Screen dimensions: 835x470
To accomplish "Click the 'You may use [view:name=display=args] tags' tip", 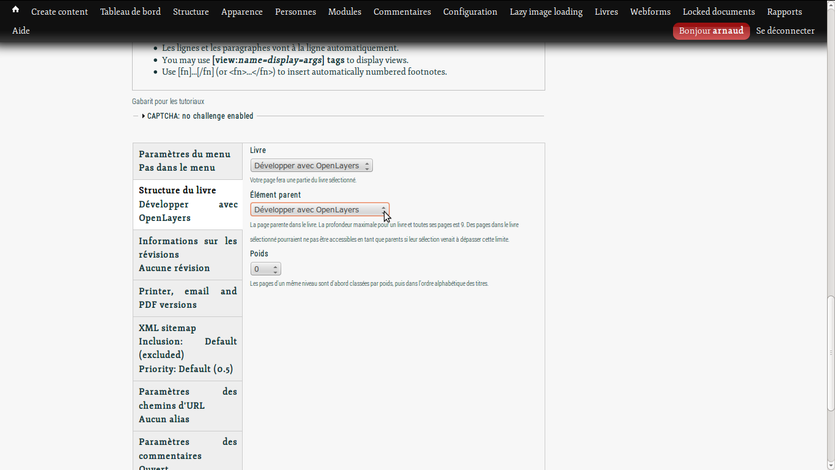I will coord(285,60).
